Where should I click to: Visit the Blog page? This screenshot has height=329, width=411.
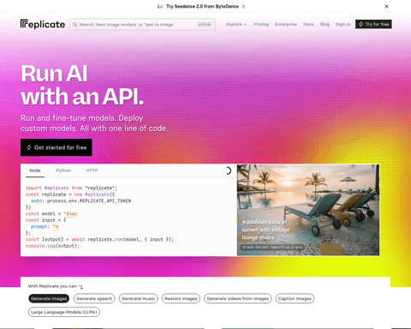325,24
